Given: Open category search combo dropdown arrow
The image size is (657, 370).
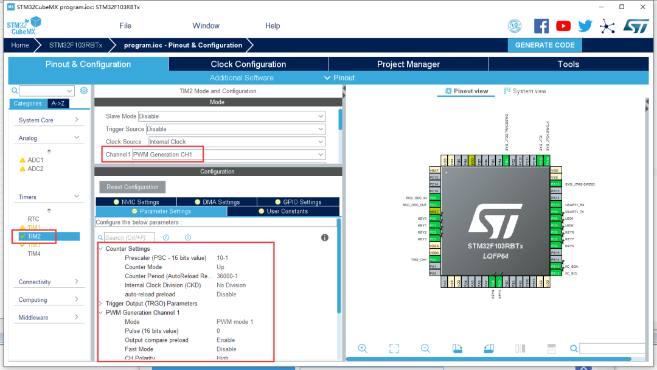Looking at the screenshot, I should 69,91.
